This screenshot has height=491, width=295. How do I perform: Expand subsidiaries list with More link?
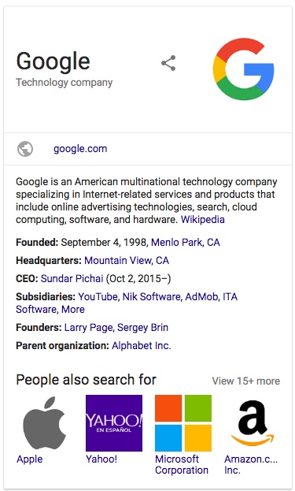point(73,309)
